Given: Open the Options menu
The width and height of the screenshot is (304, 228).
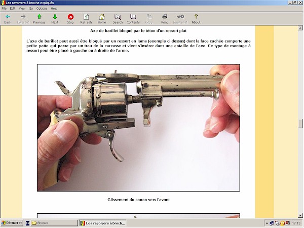Looking at the screenshot, I should tap(42, 8).
